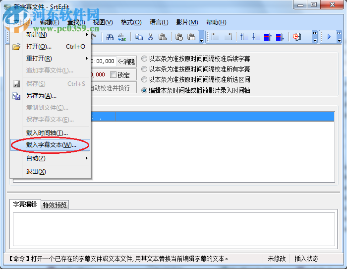Expand the playback toolbar overflow chevron
The width and height of the screenshot is (347, 269).
pyautogui.click(x=339, y=37)
